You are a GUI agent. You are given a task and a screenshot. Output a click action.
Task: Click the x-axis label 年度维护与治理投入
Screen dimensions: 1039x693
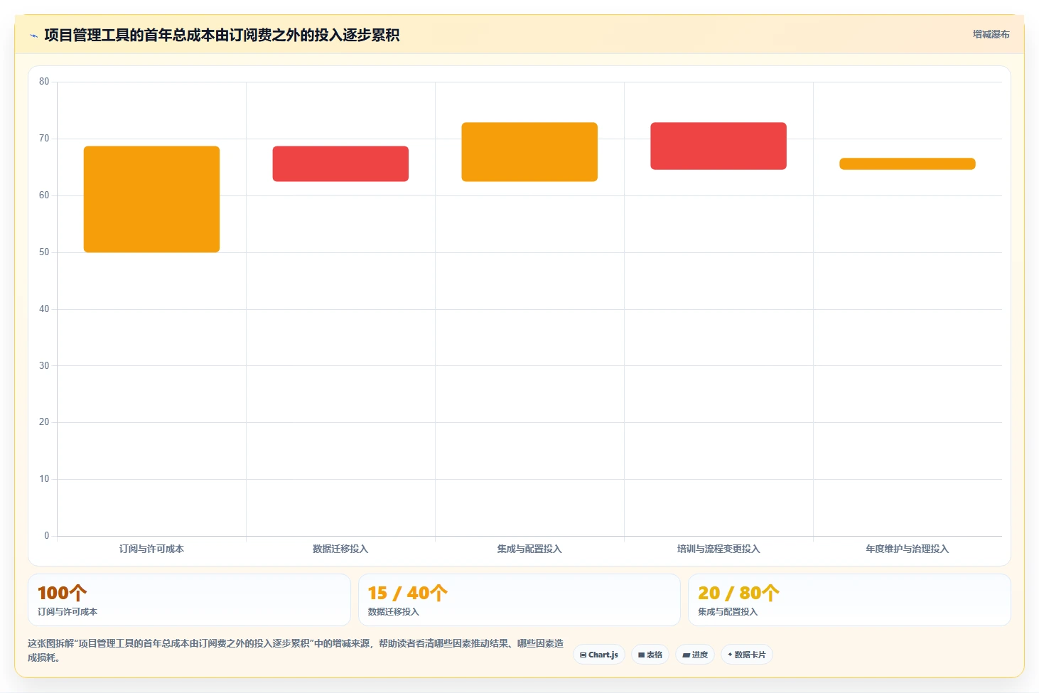click(x=908, y=549)
